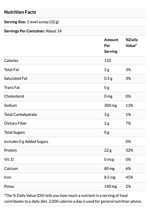Viewport: 150px width, 216px height.
Task: Click the Amount Per Serving column header
Action: pyautogui.click(x=111, y=46)
